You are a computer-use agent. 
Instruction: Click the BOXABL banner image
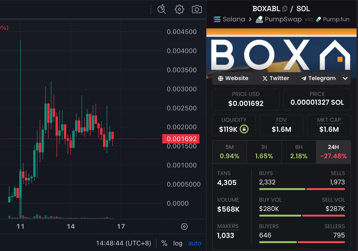click(x=281, y=53)
